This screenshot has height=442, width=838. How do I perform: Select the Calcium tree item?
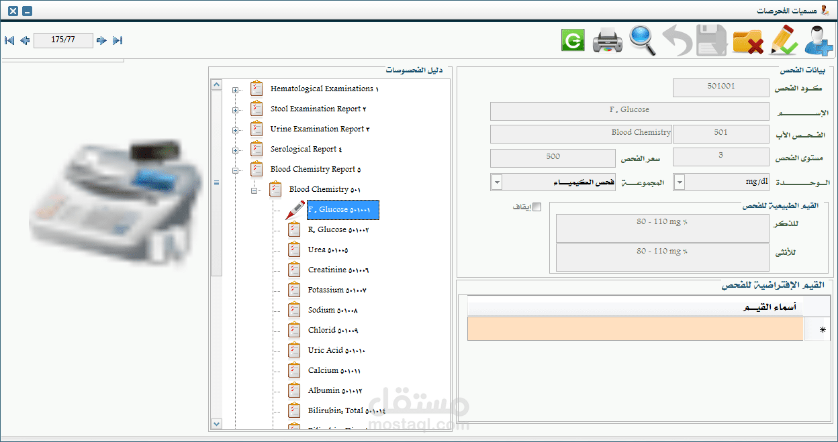pos(334,370)
